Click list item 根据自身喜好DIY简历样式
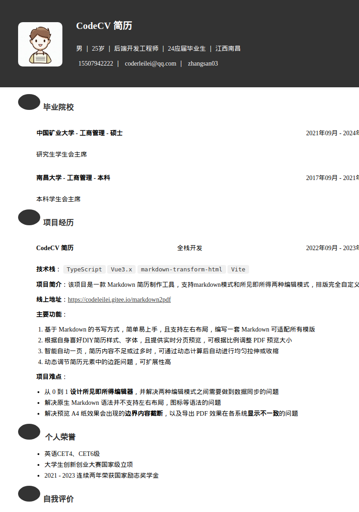The width and height of the screenshot is (359, 512). coord(168,340)
